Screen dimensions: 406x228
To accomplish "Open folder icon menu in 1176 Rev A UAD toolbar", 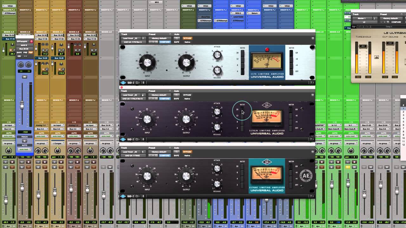I will 138,83.
